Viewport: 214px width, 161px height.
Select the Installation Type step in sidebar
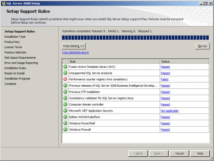coord(15,36)
